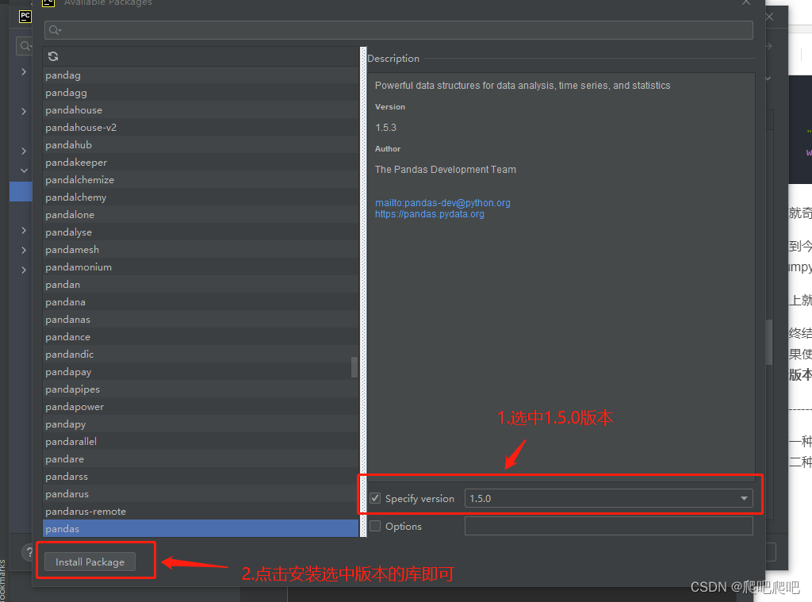
Task: Select the pandalchemy package
Action: click(201, 197)
